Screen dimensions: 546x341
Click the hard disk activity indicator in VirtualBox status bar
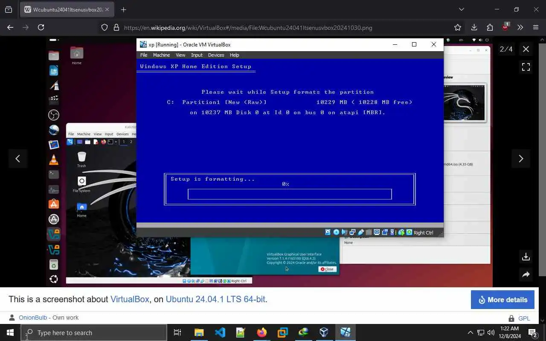tap(328, 232)
